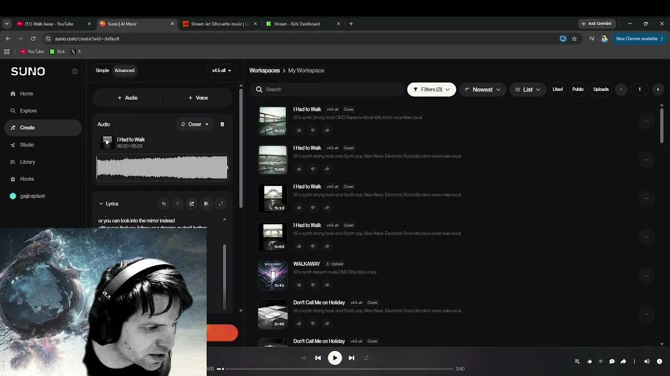The image size is (670, 376).
Task: Open the Filters (3) dropdown
Action: coord(431,89)
